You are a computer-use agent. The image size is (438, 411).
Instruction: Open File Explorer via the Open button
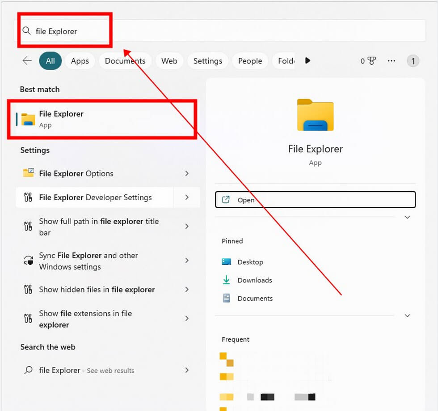click(316, 200)
